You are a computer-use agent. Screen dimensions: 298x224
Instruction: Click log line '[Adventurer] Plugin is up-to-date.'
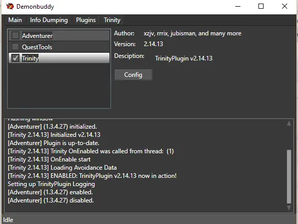(53, 143)
